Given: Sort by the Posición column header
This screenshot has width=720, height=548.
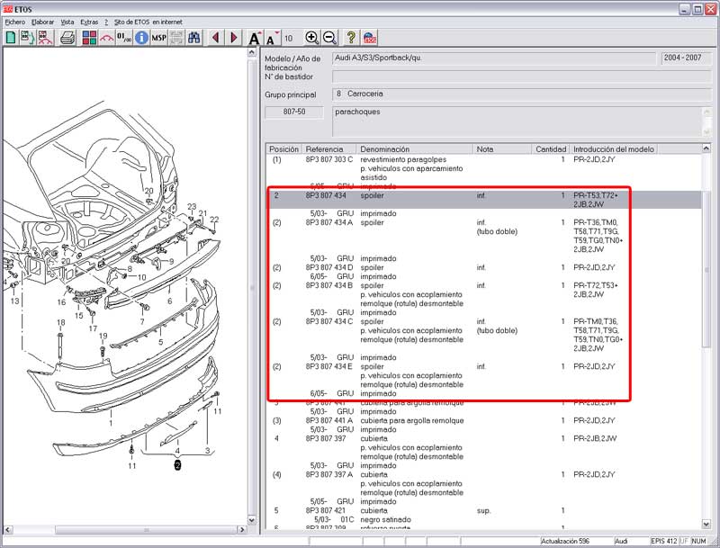Looking at the screenshot, I should tap(283, 149).
